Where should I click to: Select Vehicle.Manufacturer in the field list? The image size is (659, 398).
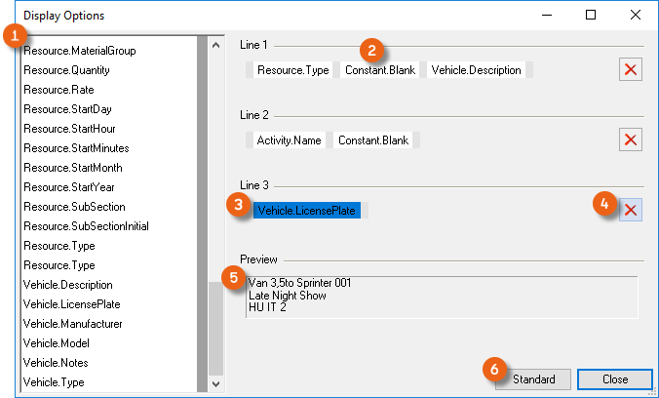(74, 324)
